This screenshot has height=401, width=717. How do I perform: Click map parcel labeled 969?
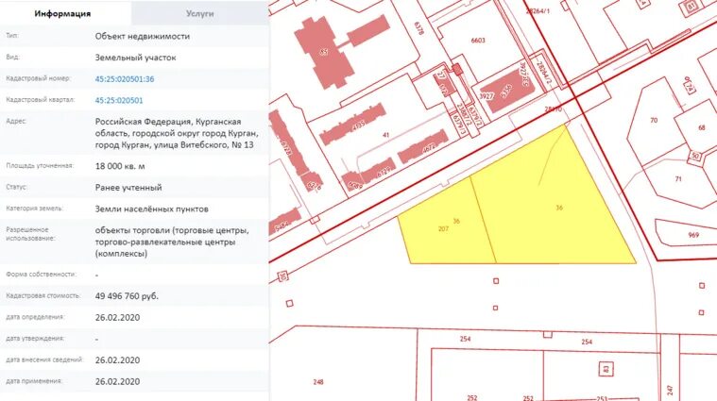pos(693,235)
